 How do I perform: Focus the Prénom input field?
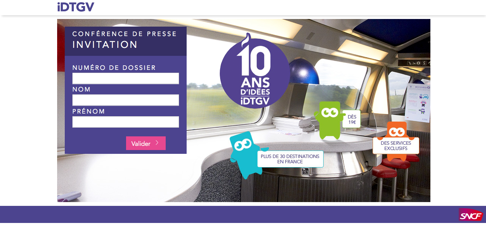pyautogui.click(x=126, y=122)
